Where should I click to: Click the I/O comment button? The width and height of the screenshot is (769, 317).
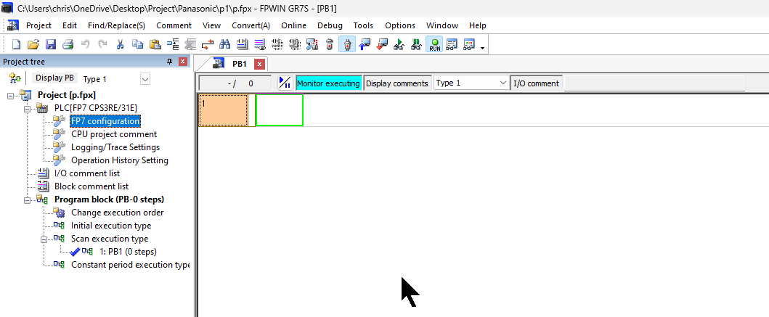click(x=536, y=83)
